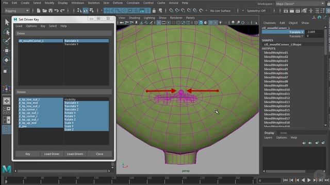This screenshot has height=185, width=330.
Task: Activate the Lasso select tool
Action: coord(7,32)
